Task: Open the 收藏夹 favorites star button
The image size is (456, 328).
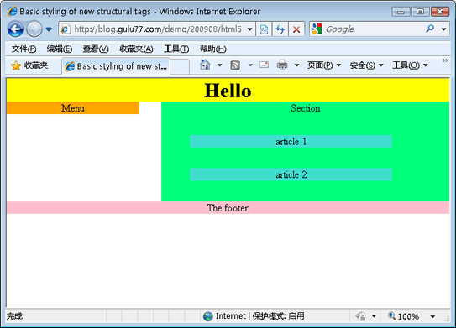Action: [29, 65]
